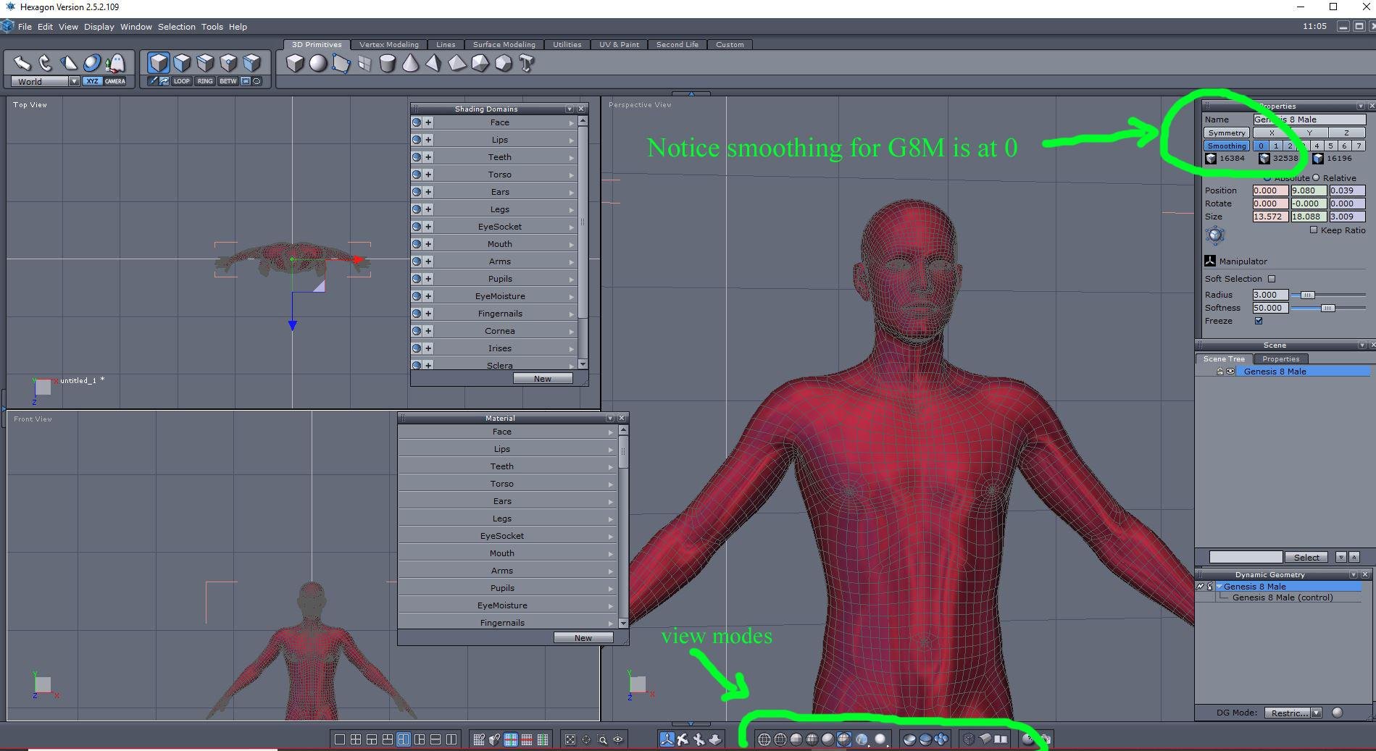Select the white sphere display mode
Viewport: 1376px width, 751px height.
point(880,739)
